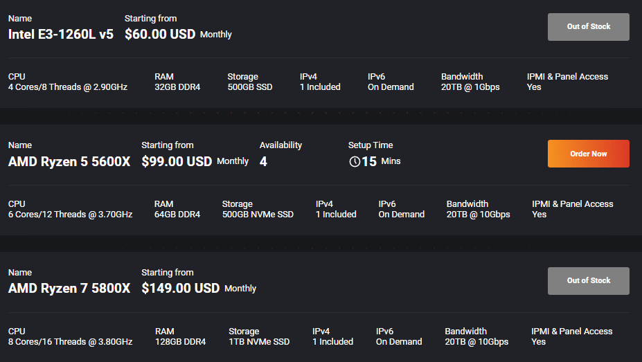Screen dimensions: 642x362
Task: Select the AMD Ryzen 5 5600X title
Action: [x=69, y=161]
